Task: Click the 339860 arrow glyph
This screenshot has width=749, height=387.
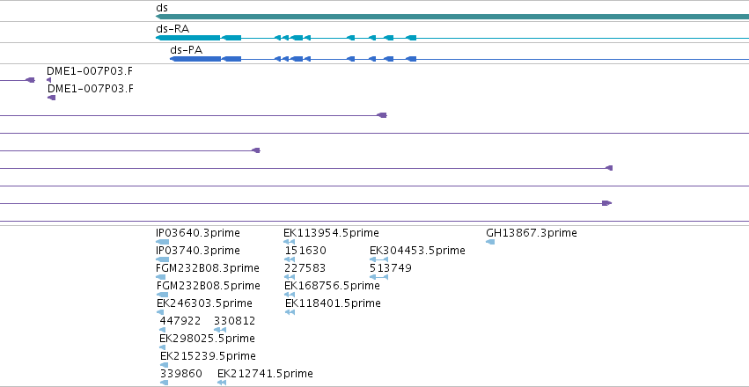Action: coord(164,383)
